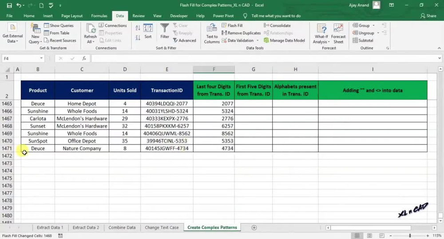Screen dimensions: 444x239
Task: Open the Get External Data menu
Action: click(12, 34)
